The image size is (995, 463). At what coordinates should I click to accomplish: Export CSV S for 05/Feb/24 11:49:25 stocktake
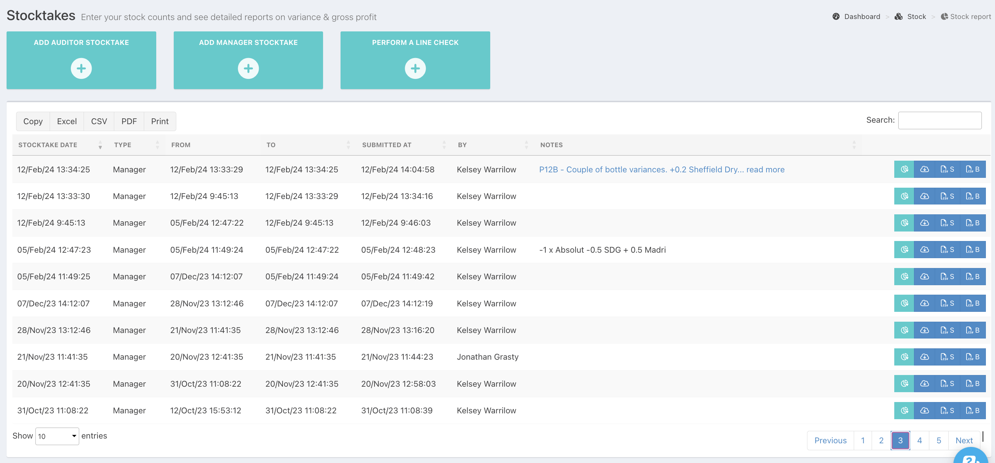click(x=947, y=276)
